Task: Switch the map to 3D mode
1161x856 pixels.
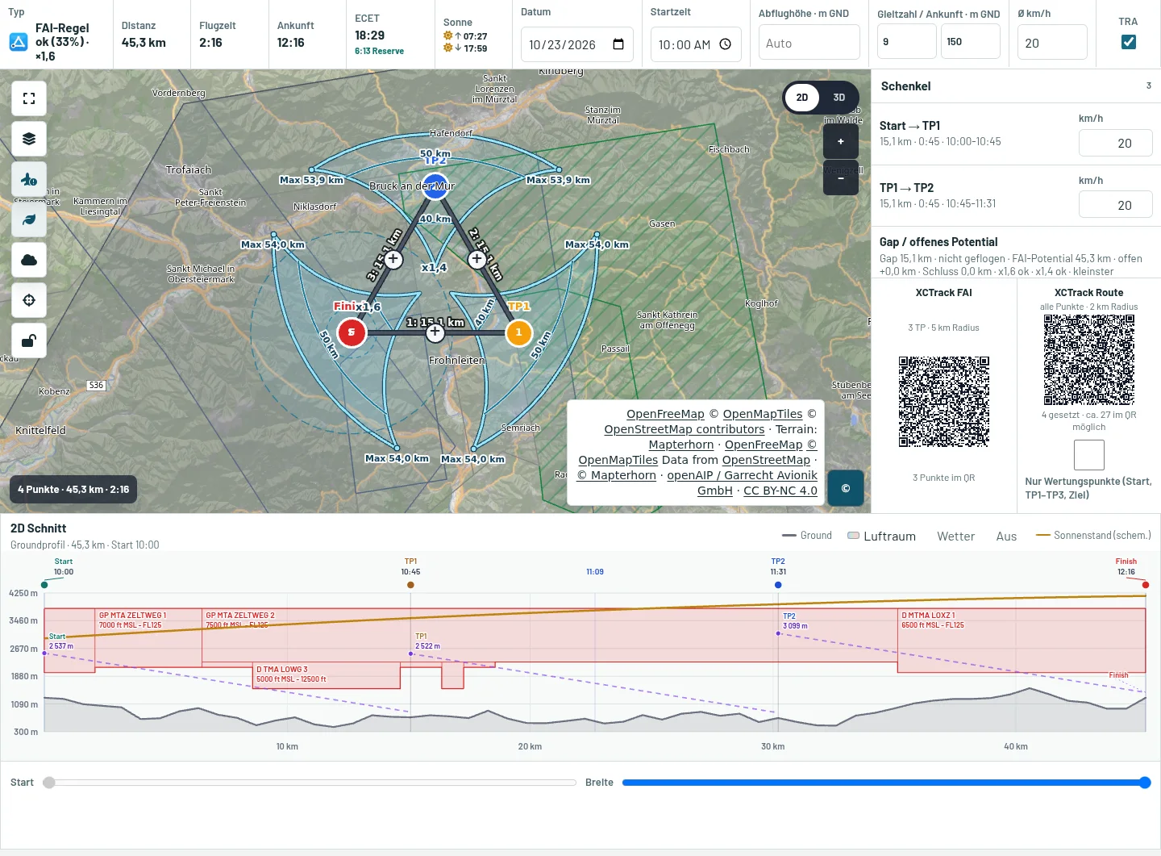Action: (x=839, y=98)
